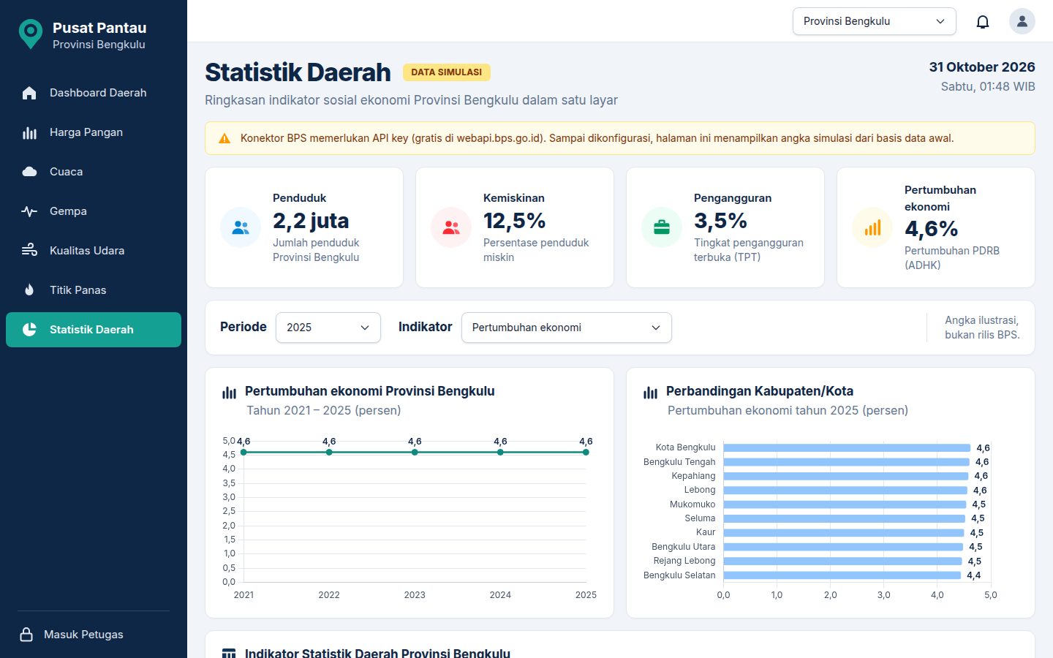Click the Bengkulu Utara label in the chart

click(684, 547)
